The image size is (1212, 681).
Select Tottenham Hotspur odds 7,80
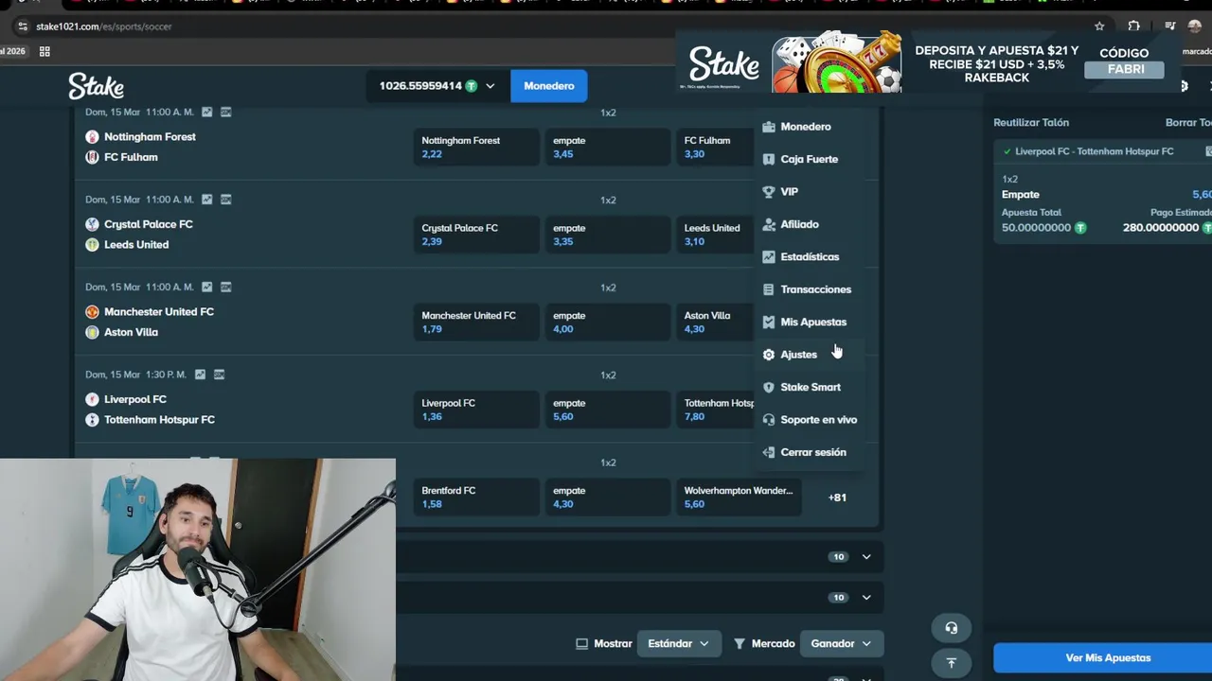click(716, 410)
